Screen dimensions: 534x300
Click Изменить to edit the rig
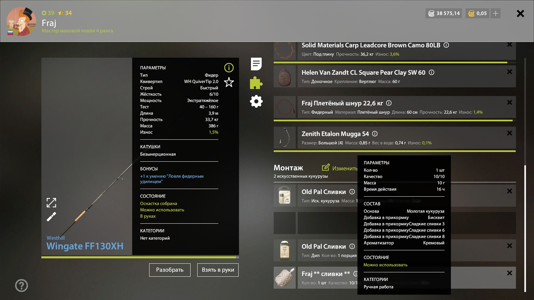pos(339,168)
